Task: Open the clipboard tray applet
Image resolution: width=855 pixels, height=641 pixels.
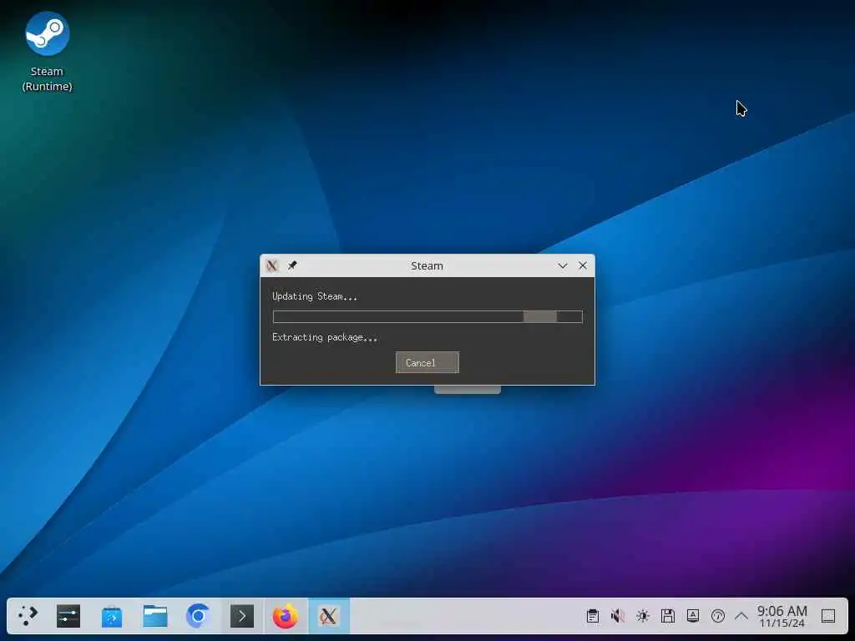Action: (x=593, y=616)
